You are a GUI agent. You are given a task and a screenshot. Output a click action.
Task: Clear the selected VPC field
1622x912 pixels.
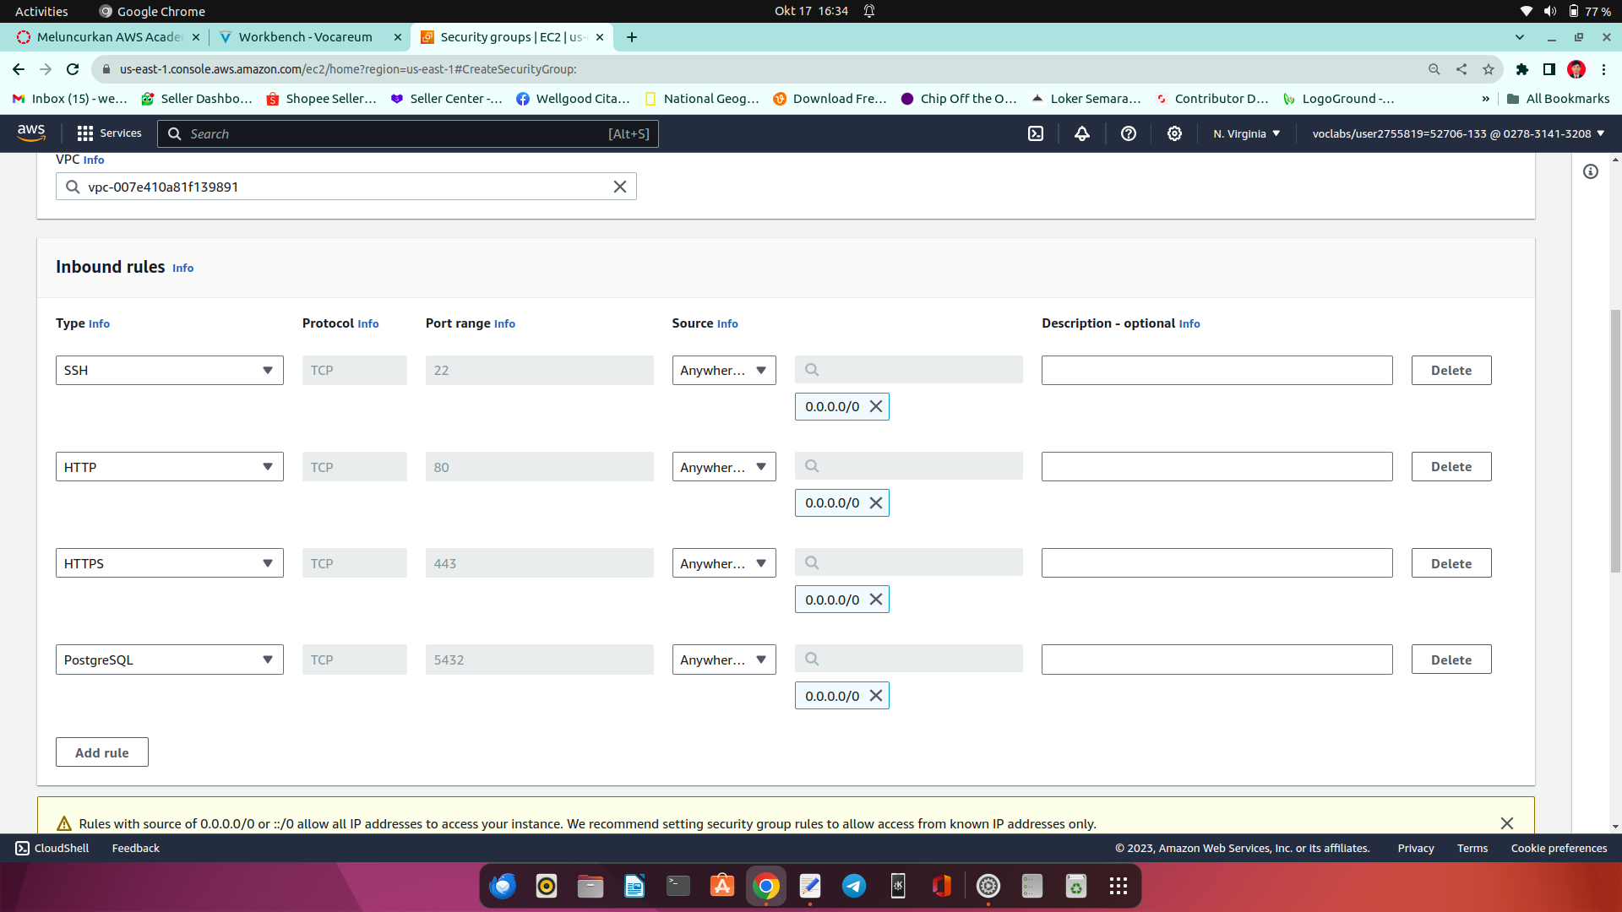(619, 187)
